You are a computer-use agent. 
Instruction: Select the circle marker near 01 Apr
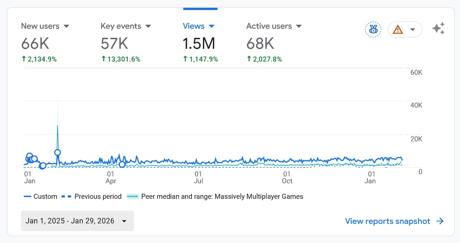coord(122,165)
